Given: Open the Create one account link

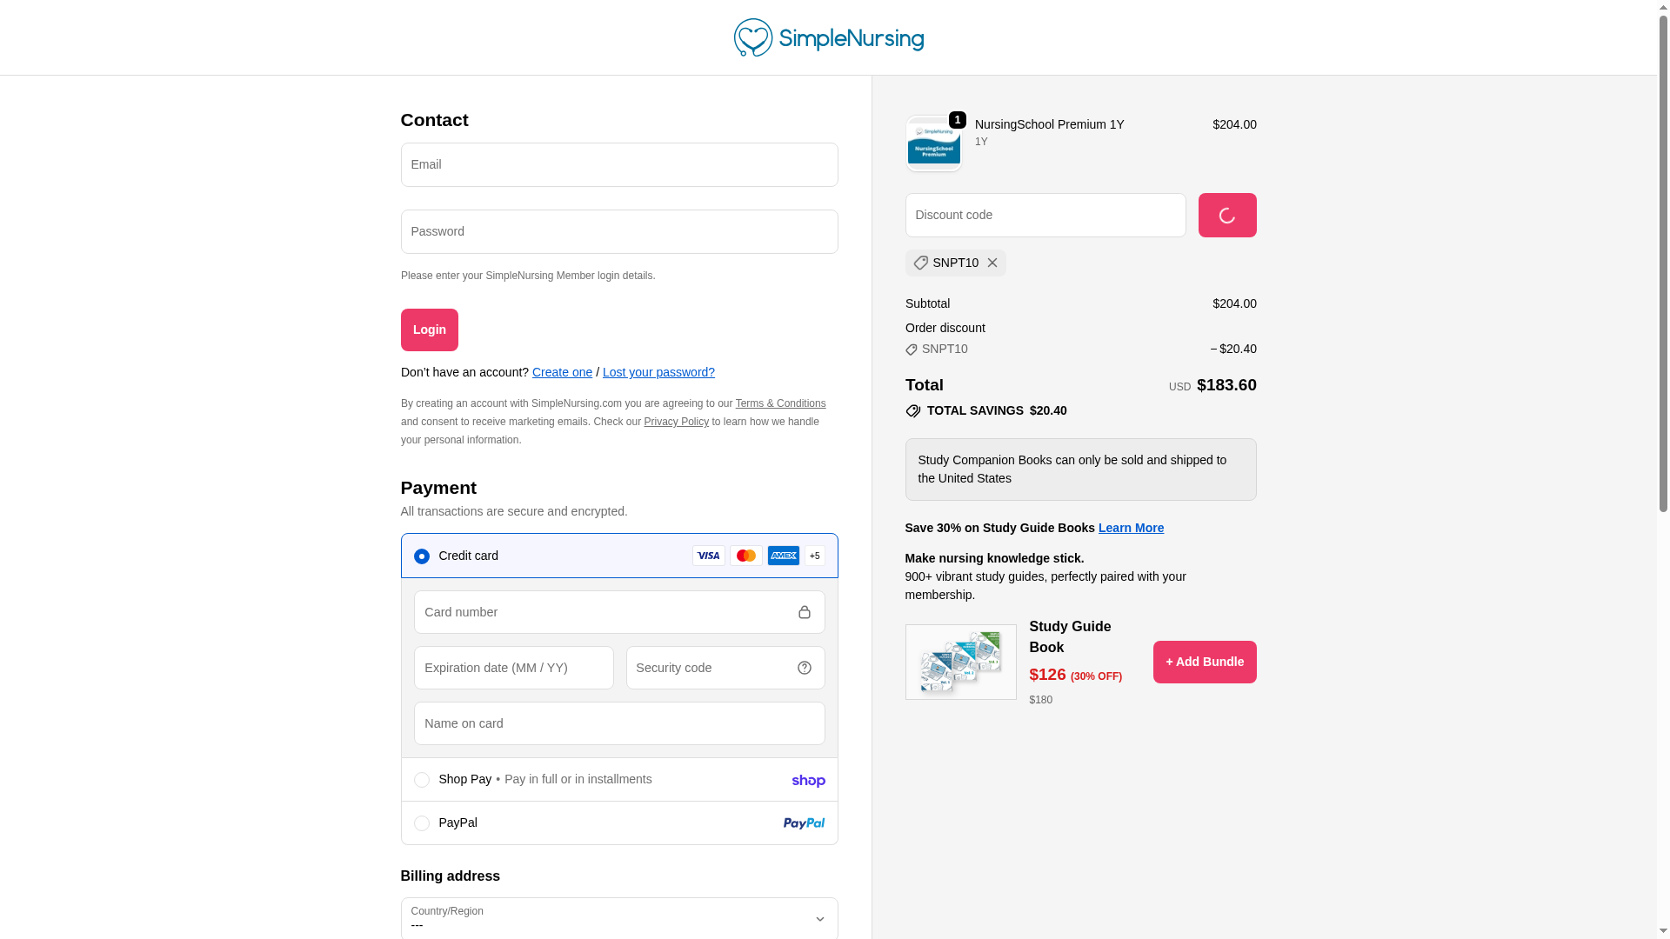Looking at the screenshot, I should click(x=562, y=372).
